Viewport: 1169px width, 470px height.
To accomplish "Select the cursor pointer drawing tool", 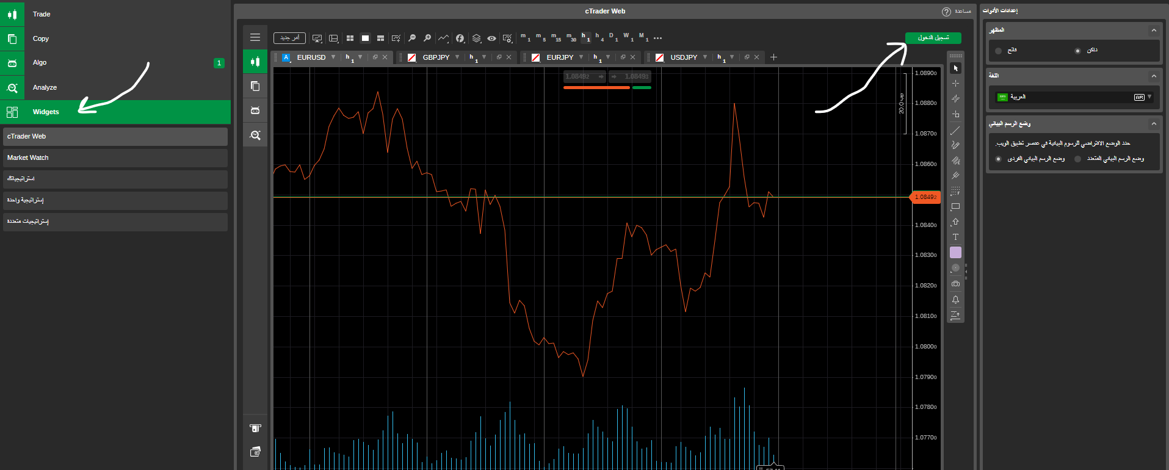I will point(955,68).
